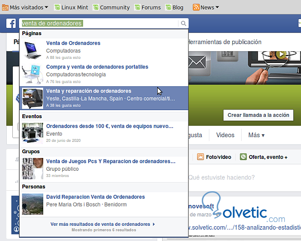Image resolution: width=301 pixels, height=241 pixels.
Task: Open the Venta de Ordenadores page thumbnail
Action: pos(32,50)
